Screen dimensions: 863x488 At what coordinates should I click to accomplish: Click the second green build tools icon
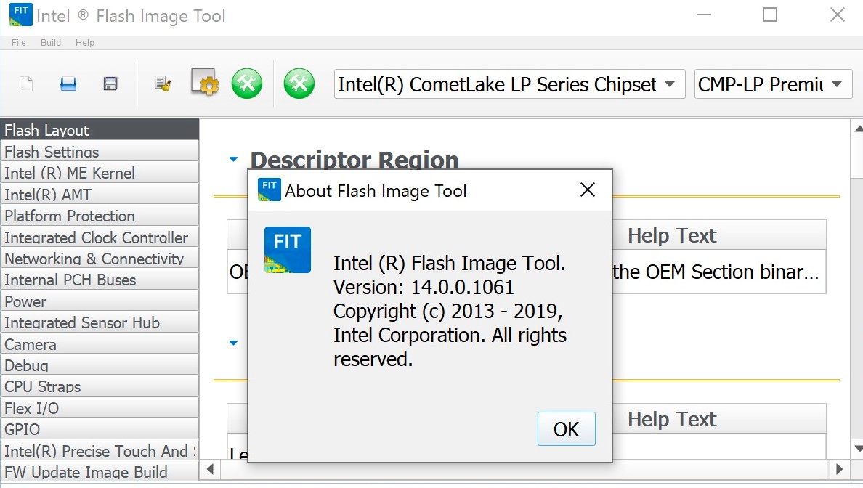(x=299, y=84)
